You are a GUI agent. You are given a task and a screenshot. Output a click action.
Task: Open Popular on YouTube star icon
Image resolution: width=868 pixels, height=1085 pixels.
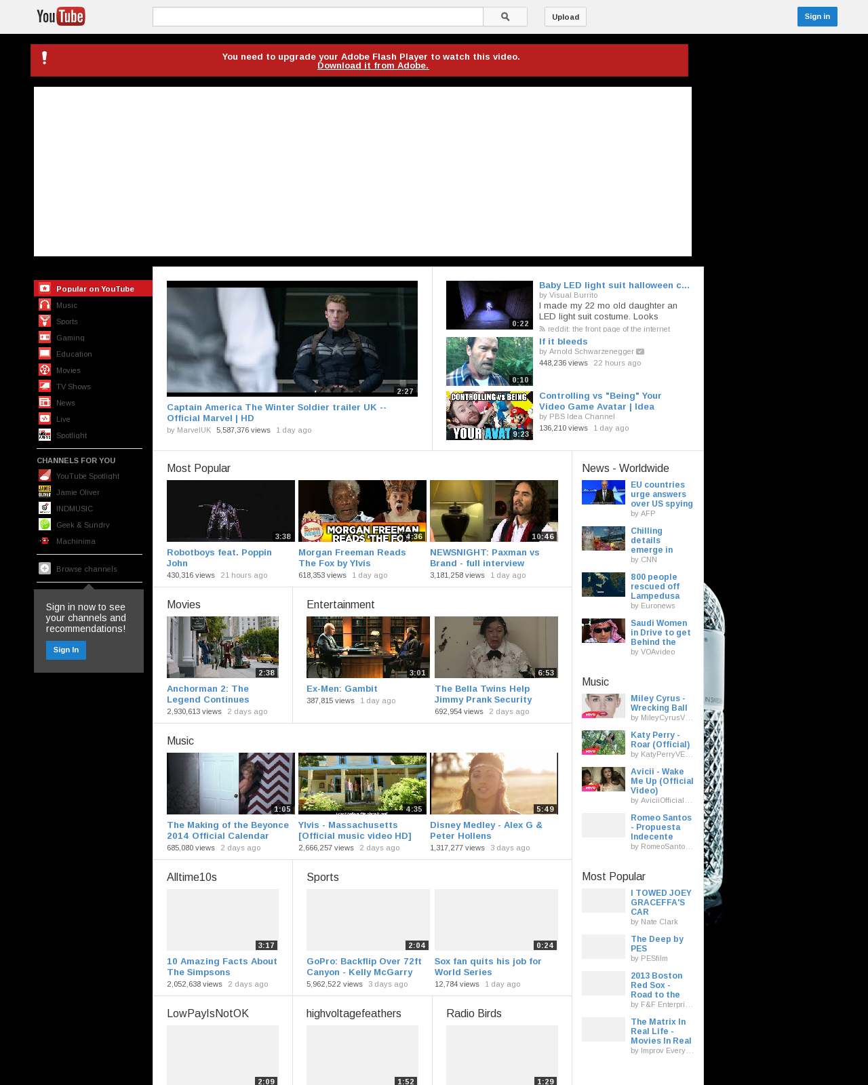click(45, 288)
